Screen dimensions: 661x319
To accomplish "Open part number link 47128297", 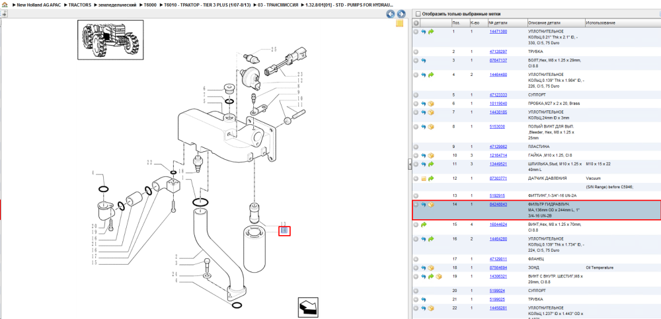I will [498, 52].
